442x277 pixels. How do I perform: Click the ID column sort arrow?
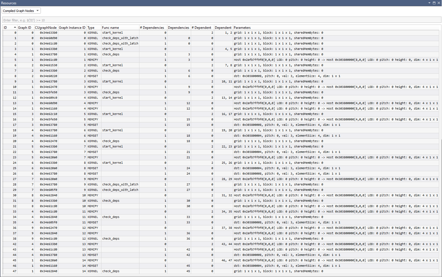[x=15, y=27]
